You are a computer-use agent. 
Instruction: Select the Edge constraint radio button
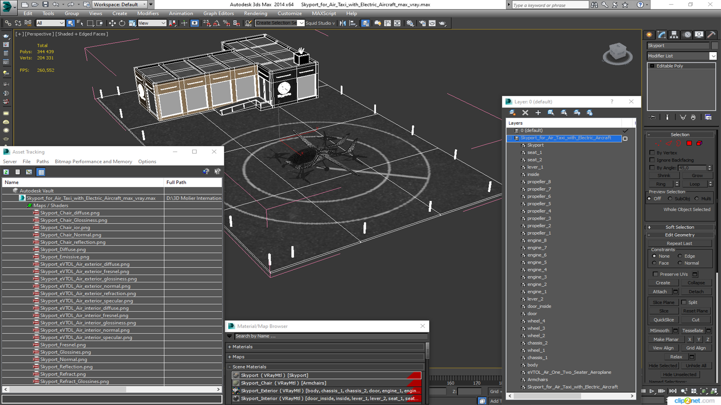680,256
